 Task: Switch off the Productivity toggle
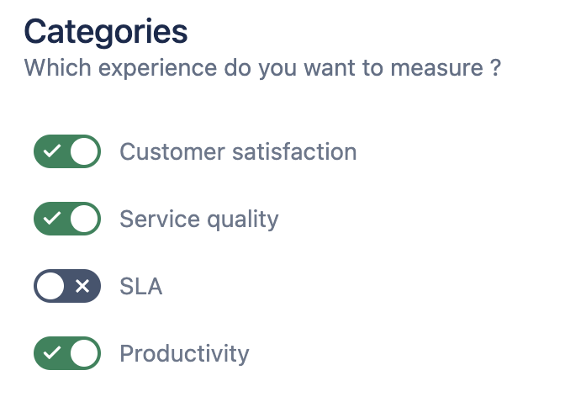coord(67,353)
